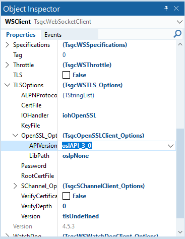Click the TsgcSChannelClient_Options value
This screenshot has height=239, width=185.
(103, 186)
